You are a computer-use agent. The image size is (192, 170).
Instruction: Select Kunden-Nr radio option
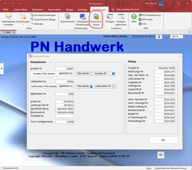click(x=113, y=74)
